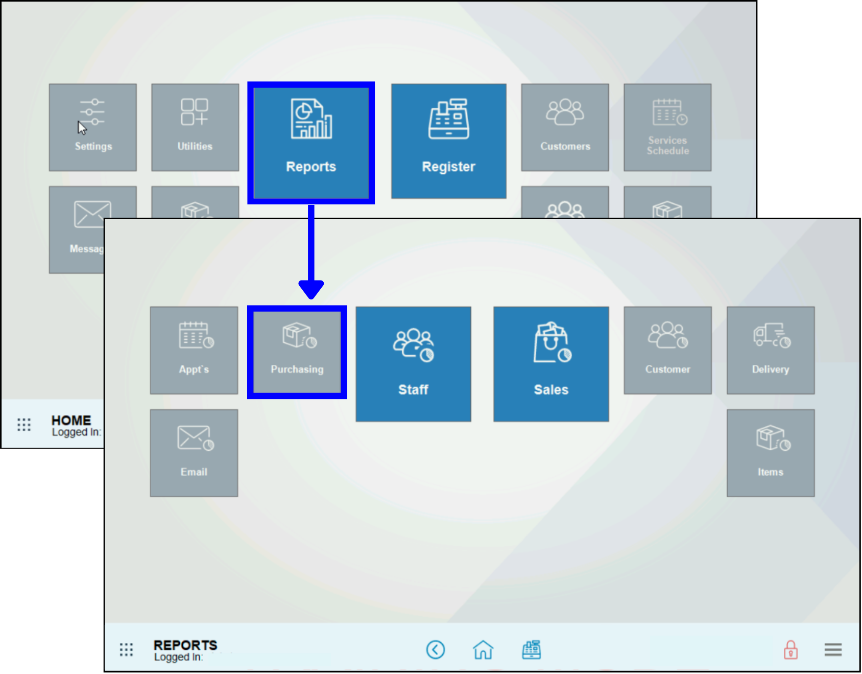The width and height of the screenshot is (862, 674).
Task: Open the Appt`s reports tile
Action: (194, 350)
